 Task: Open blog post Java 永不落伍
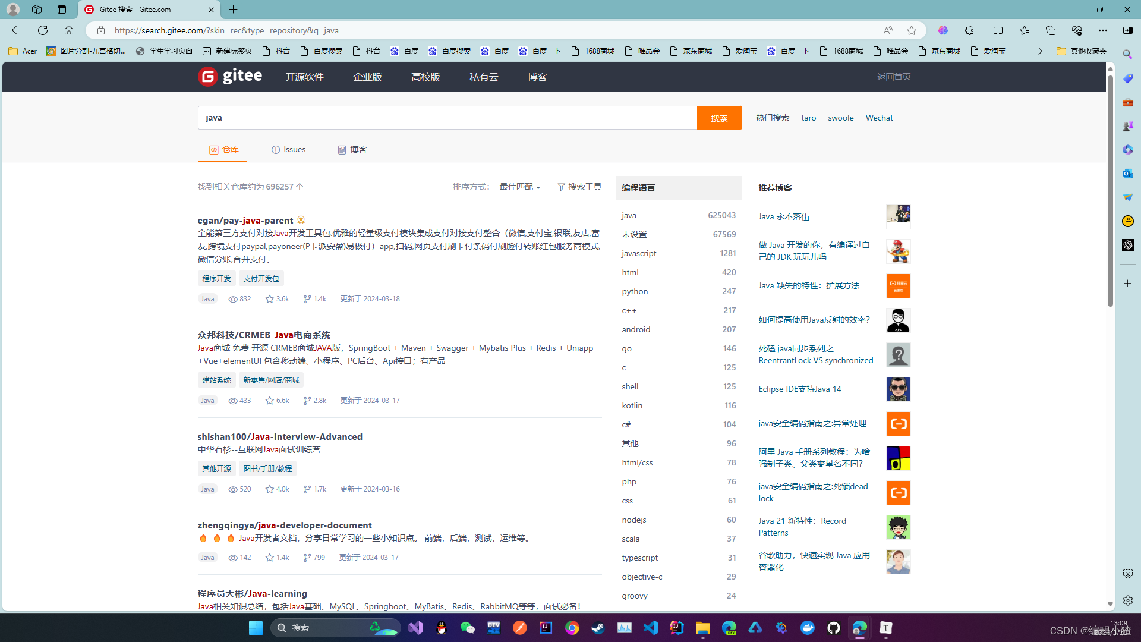[x=784, y=216]
